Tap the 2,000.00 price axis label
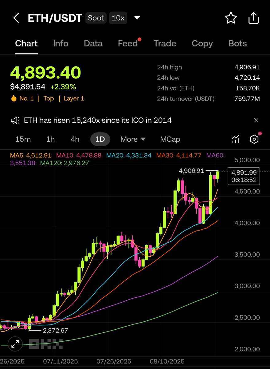Viewport: 270px width, 369px height. tap(247, 349)
